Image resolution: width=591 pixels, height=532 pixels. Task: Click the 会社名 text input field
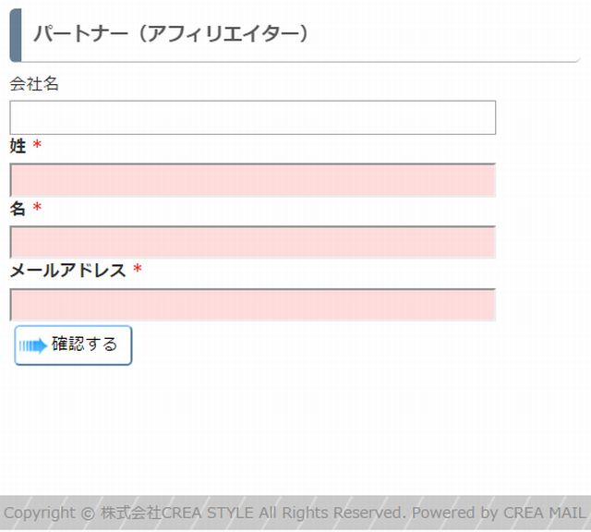pos(252,117)
